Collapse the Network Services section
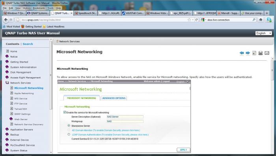Viewport: 276px width, 156px height. (21, 83)
